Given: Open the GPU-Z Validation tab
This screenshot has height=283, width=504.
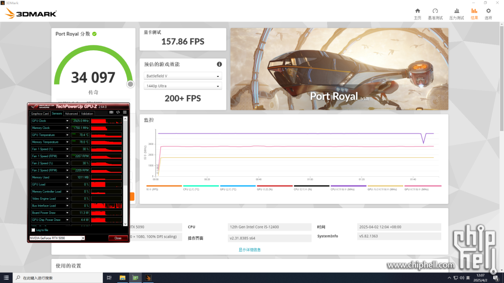Looking at the screenshot, I should (x=87, y=114).
